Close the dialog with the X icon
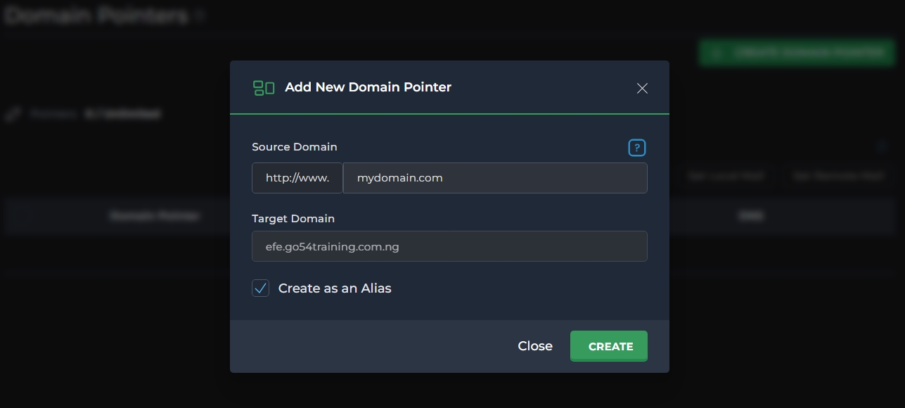The width and height of the screenshot is (905, 408). 641,88
